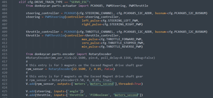Click commented rpm_sensor line with 9.50
Viewport: 213px width, 98px height.
pyautogui.click(x=69, y=80)
